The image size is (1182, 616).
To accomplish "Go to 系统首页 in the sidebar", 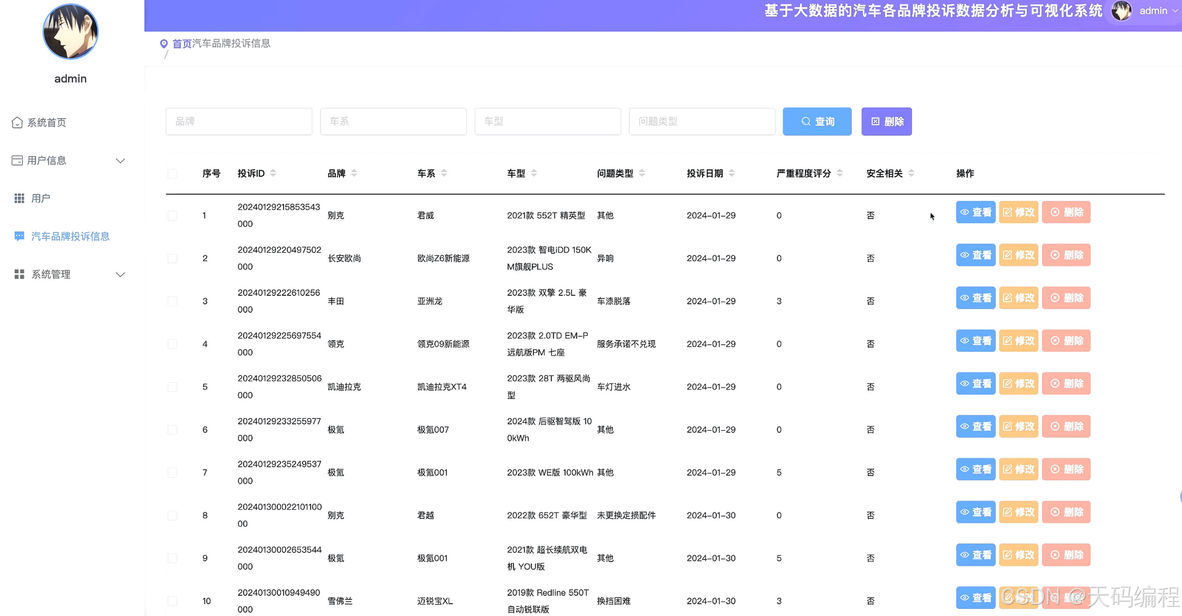I will pyautogui.click(x=46, y=122).
